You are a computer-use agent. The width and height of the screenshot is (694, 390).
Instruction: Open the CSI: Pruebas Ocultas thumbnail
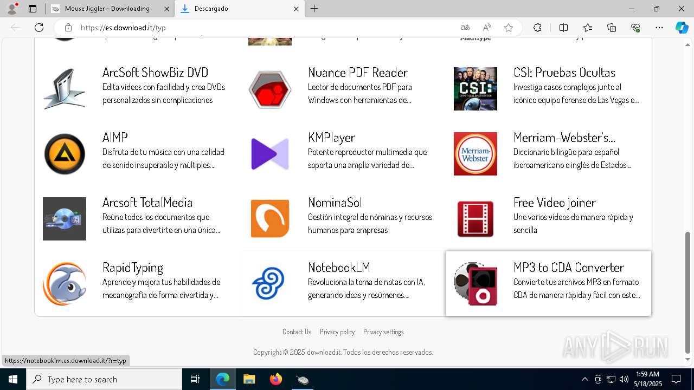(475, 89)
